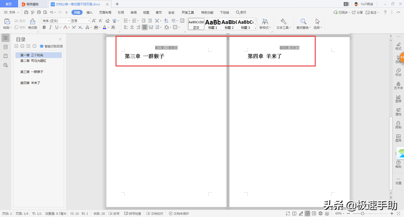The width and height of the screenshot is (404, 217).
Task: Open the 样式 side panel icon
Action: point(398,46)
